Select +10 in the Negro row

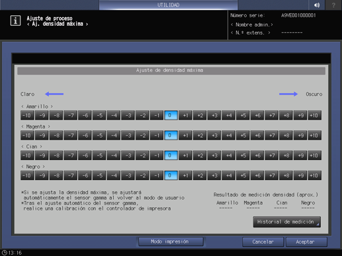[315, 175]
